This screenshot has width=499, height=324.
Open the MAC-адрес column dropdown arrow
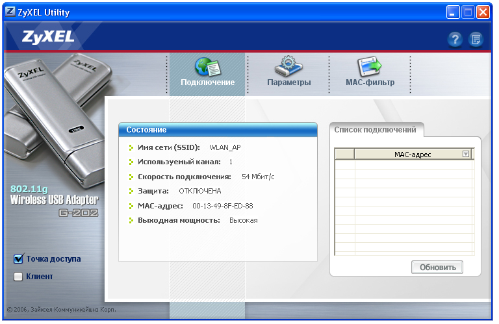[466, 155]
